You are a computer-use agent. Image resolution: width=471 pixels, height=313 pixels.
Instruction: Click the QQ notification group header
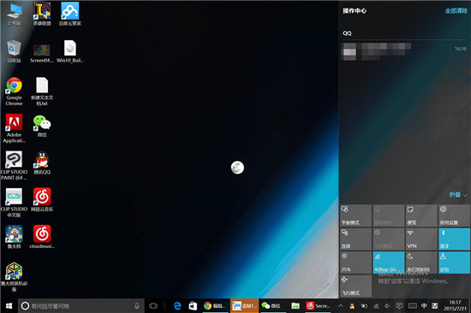(x=347, y=33)
